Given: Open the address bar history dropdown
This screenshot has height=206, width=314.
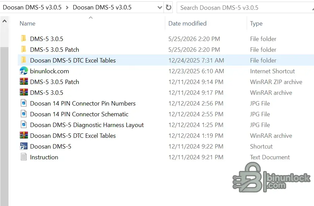Looking at the screenshot, I should (160, 8).
